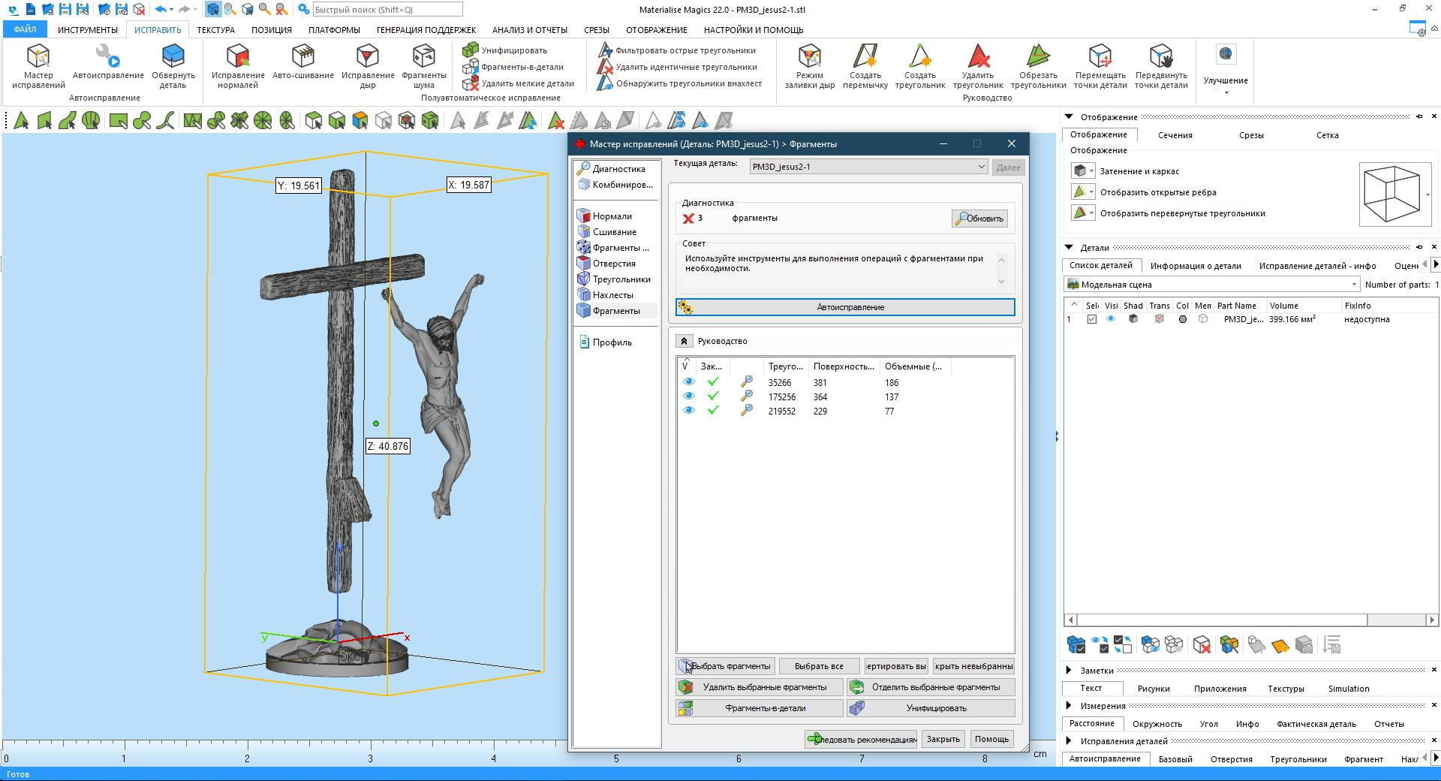The height and width of the screenshot is (781, 1441).
Task: Click Удалить мелкие детали in ribbon
Action: (519, 83)
